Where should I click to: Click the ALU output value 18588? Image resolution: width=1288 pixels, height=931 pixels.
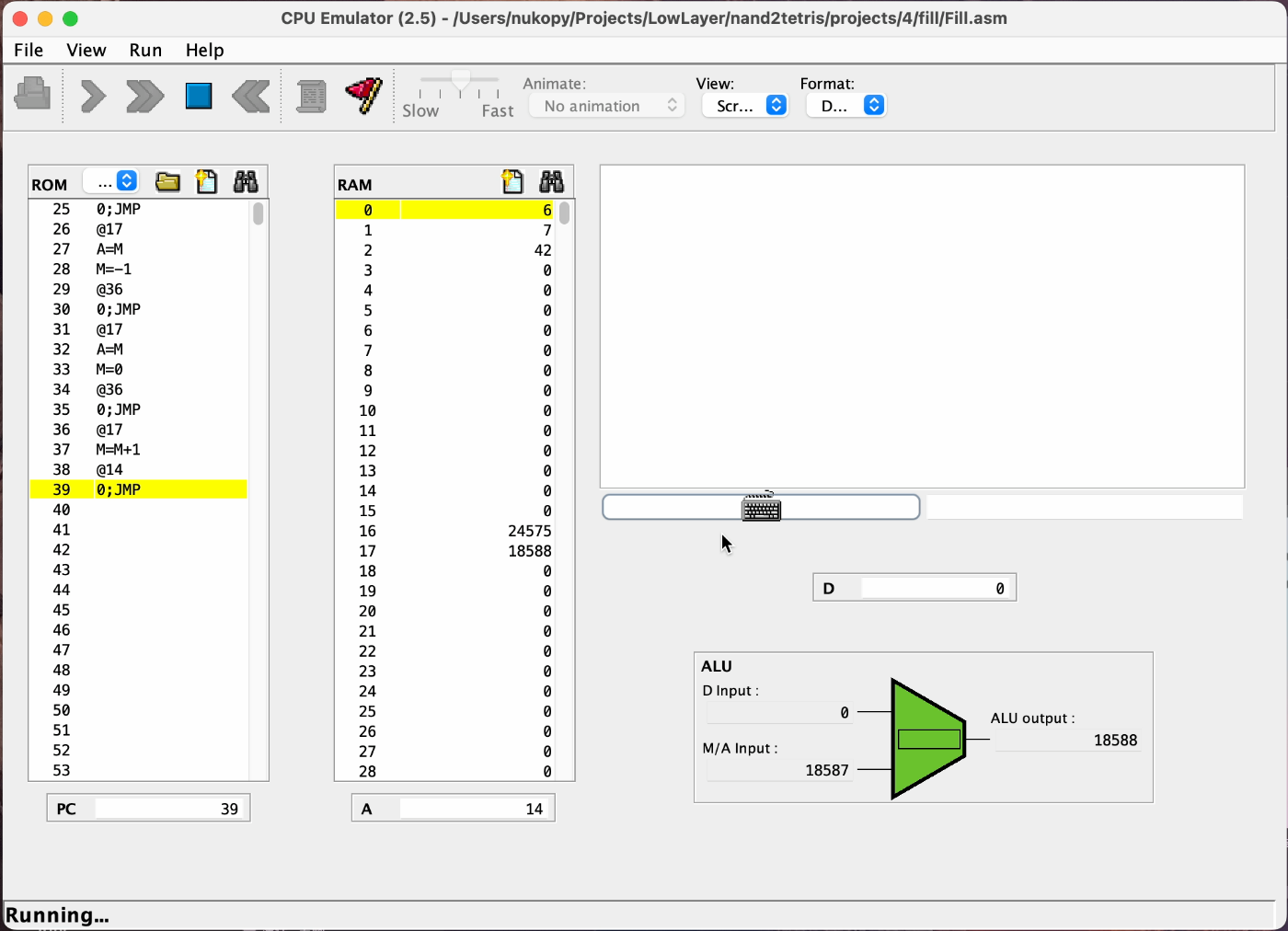[1068, 741]
